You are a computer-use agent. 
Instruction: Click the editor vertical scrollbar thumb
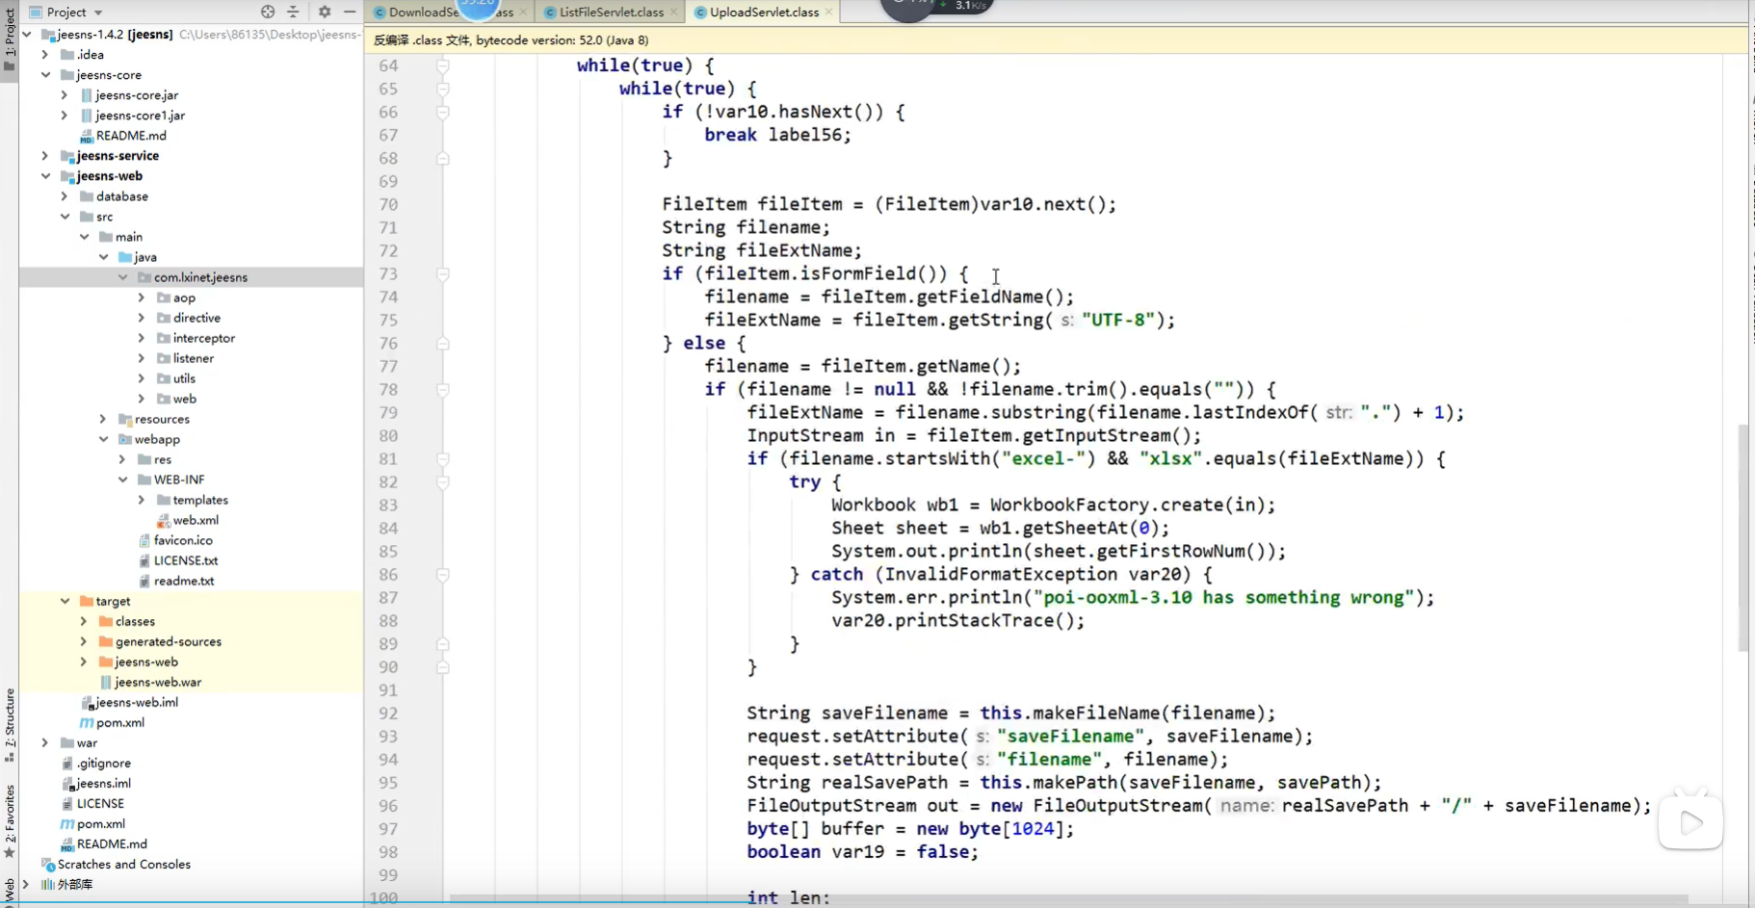(x=1742, y=537)
